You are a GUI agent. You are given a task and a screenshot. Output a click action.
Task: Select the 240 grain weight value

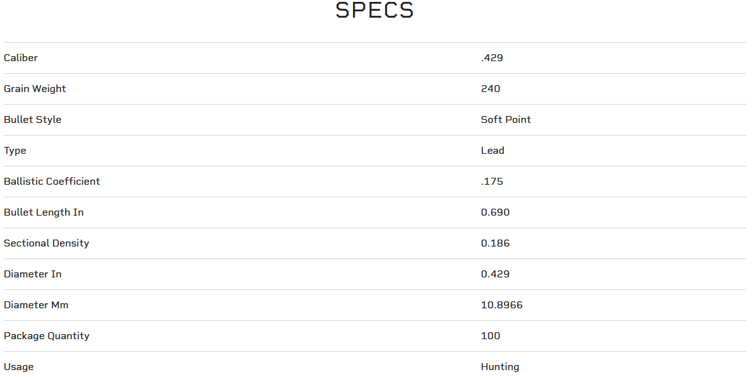pyautogui.click(x=491, y=89)
